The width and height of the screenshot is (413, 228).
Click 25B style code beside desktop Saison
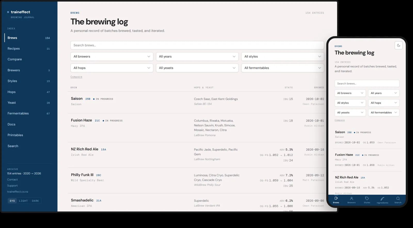pyautogui.click(x=88, y=99)
